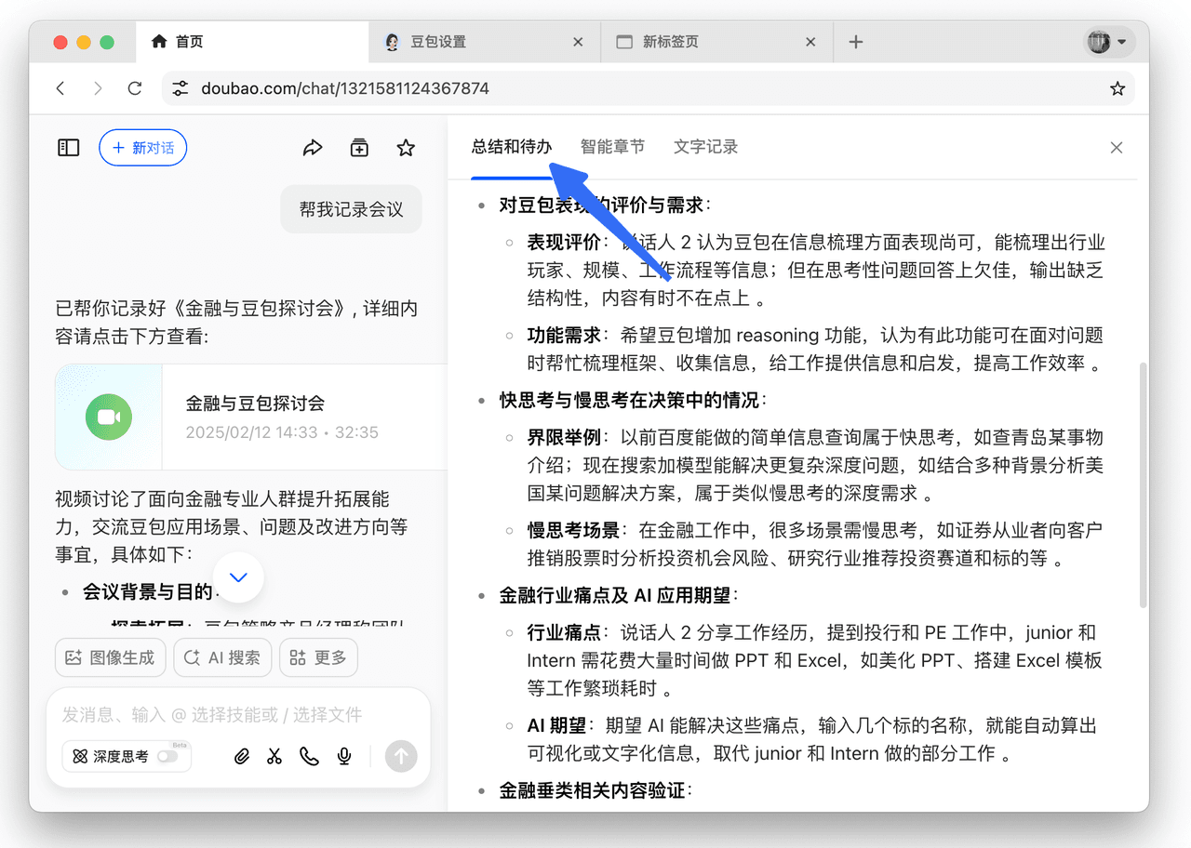Start a 新对话
Image resolution: width=1191 pixels, height=848 pixels.
143,148
